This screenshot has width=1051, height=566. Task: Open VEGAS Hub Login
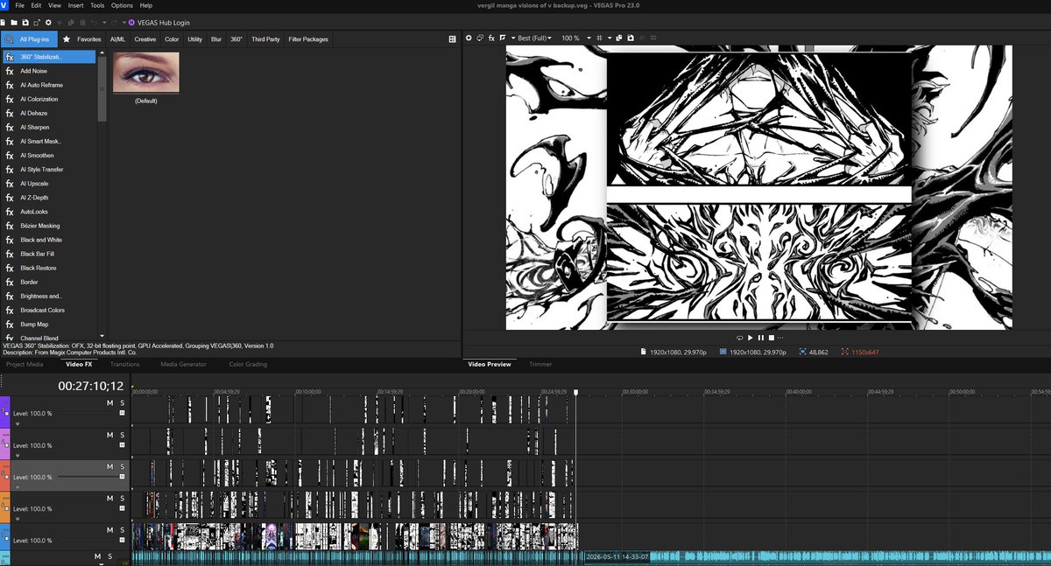click(x=158, y=23)
